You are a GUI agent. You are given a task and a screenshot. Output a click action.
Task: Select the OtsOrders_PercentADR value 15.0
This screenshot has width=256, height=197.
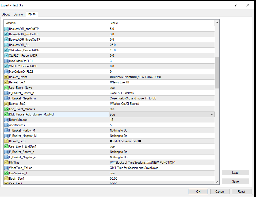click(x=113, y=50)
